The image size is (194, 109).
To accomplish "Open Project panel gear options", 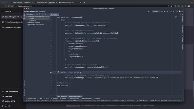I will (46, 14).
